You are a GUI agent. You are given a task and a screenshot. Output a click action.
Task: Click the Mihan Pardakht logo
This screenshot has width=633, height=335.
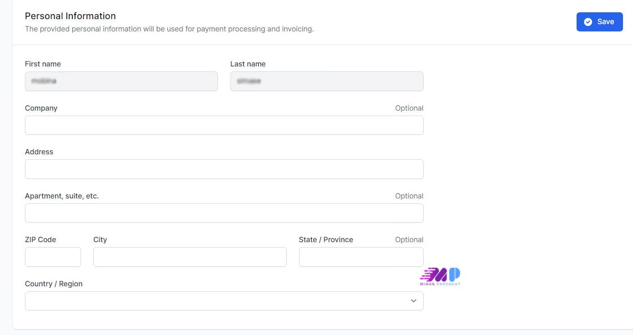click(x=440, y=276)
